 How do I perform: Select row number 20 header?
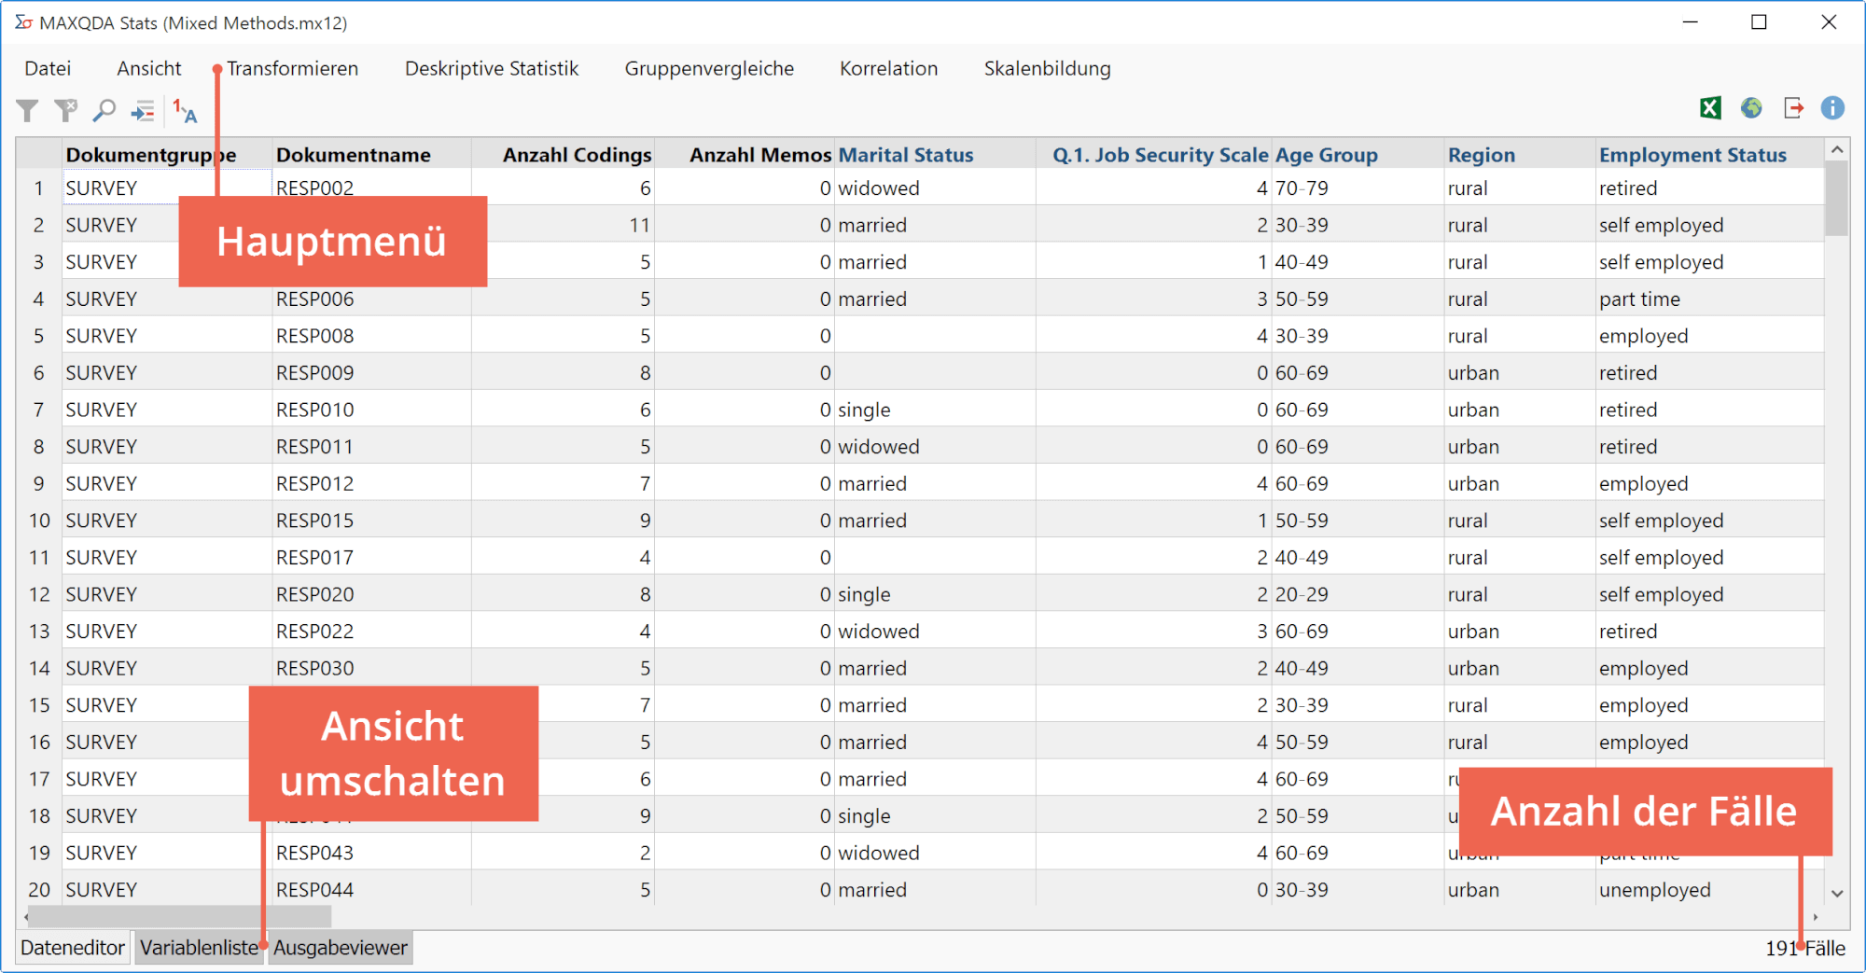point(39,889)
